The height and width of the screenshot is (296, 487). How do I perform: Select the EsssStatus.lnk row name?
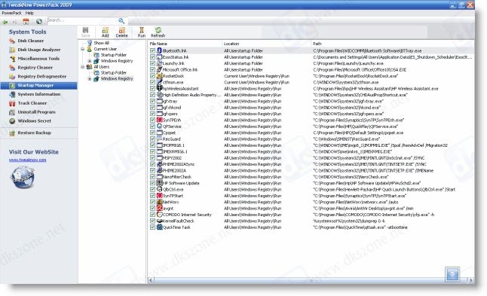coord(176,57)
